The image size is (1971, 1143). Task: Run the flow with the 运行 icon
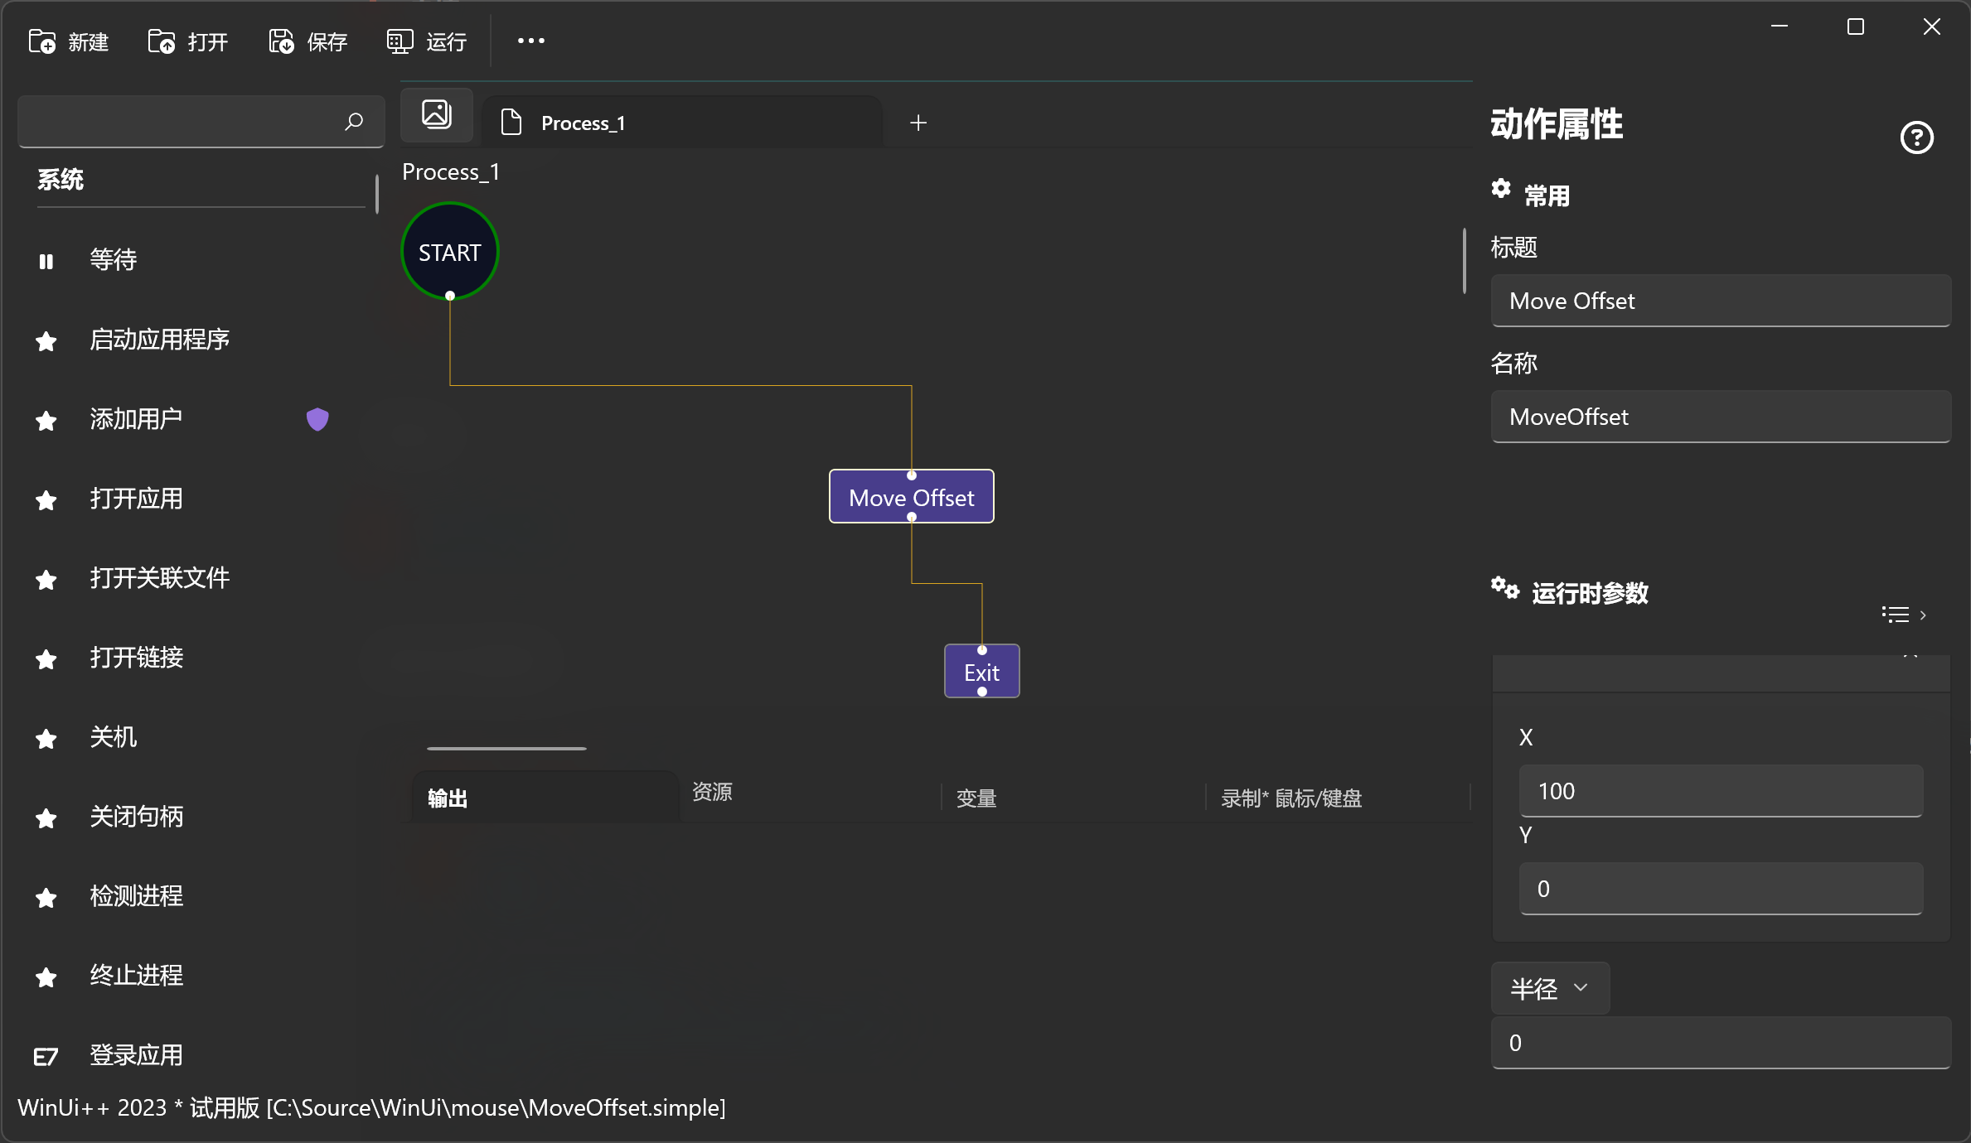399,41
